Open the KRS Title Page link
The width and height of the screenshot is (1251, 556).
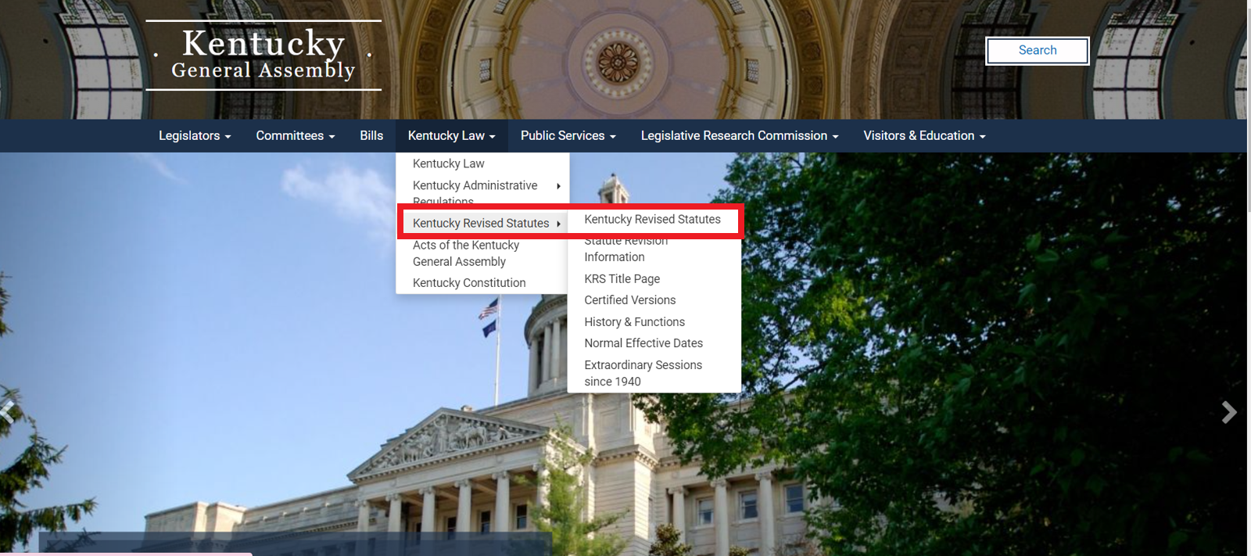coord(622,278)
